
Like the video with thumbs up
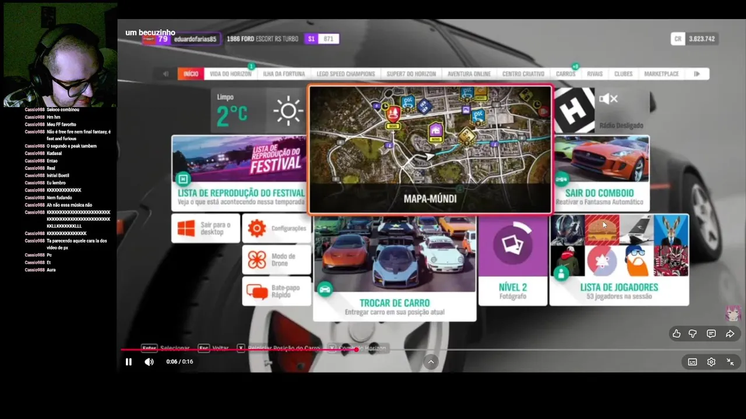click(677, 333)
